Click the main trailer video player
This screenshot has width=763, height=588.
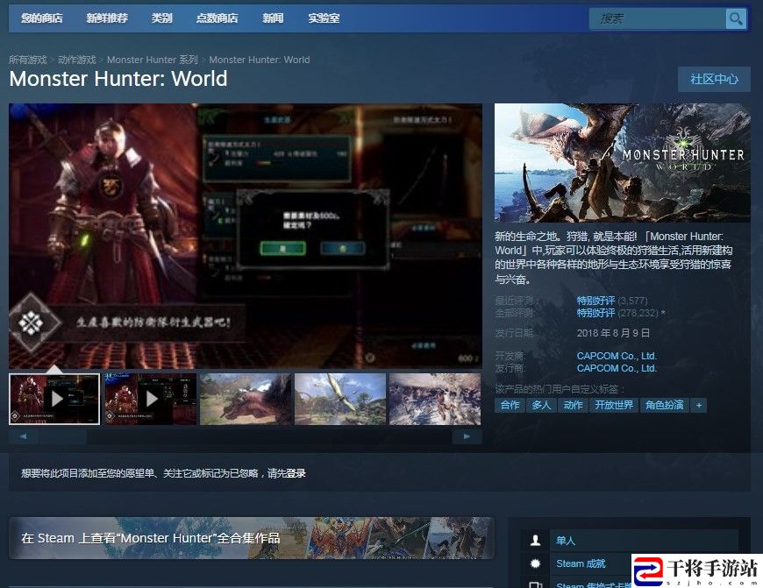246,236
